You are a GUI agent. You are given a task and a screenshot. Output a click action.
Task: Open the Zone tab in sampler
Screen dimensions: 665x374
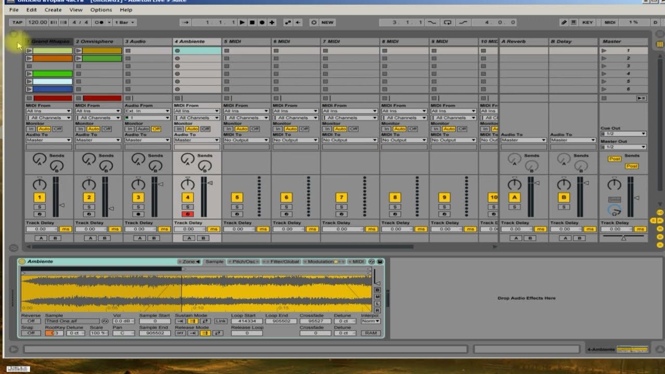point(189,261)
